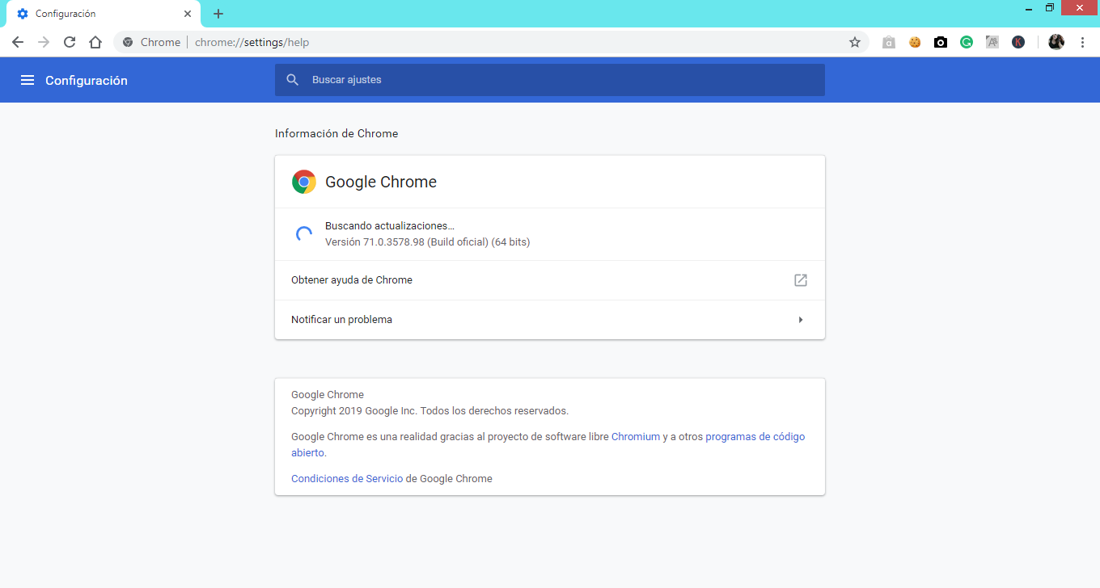Open a new tab with plus button
This screenshot has width=1100, height=588.
(218, 14)
